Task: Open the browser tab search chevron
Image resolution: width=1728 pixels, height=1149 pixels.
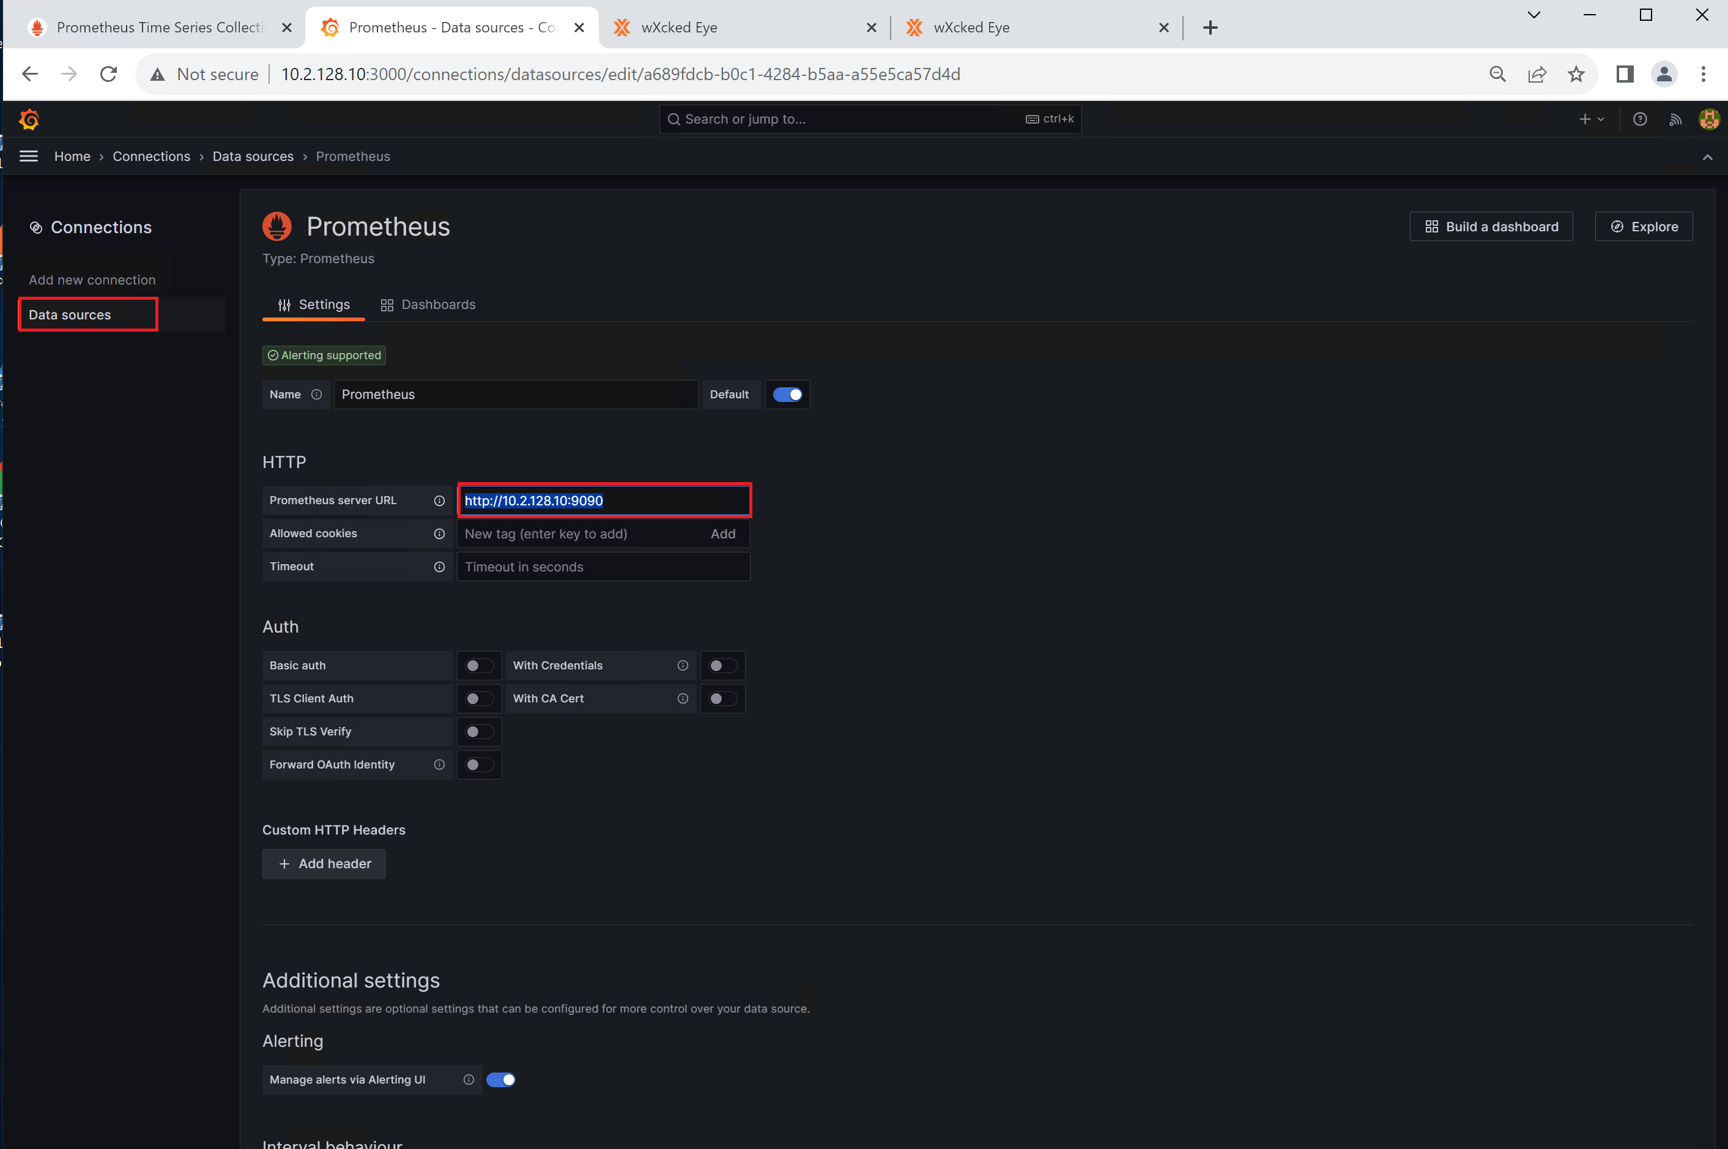Action: click(x=1534, y=15)
